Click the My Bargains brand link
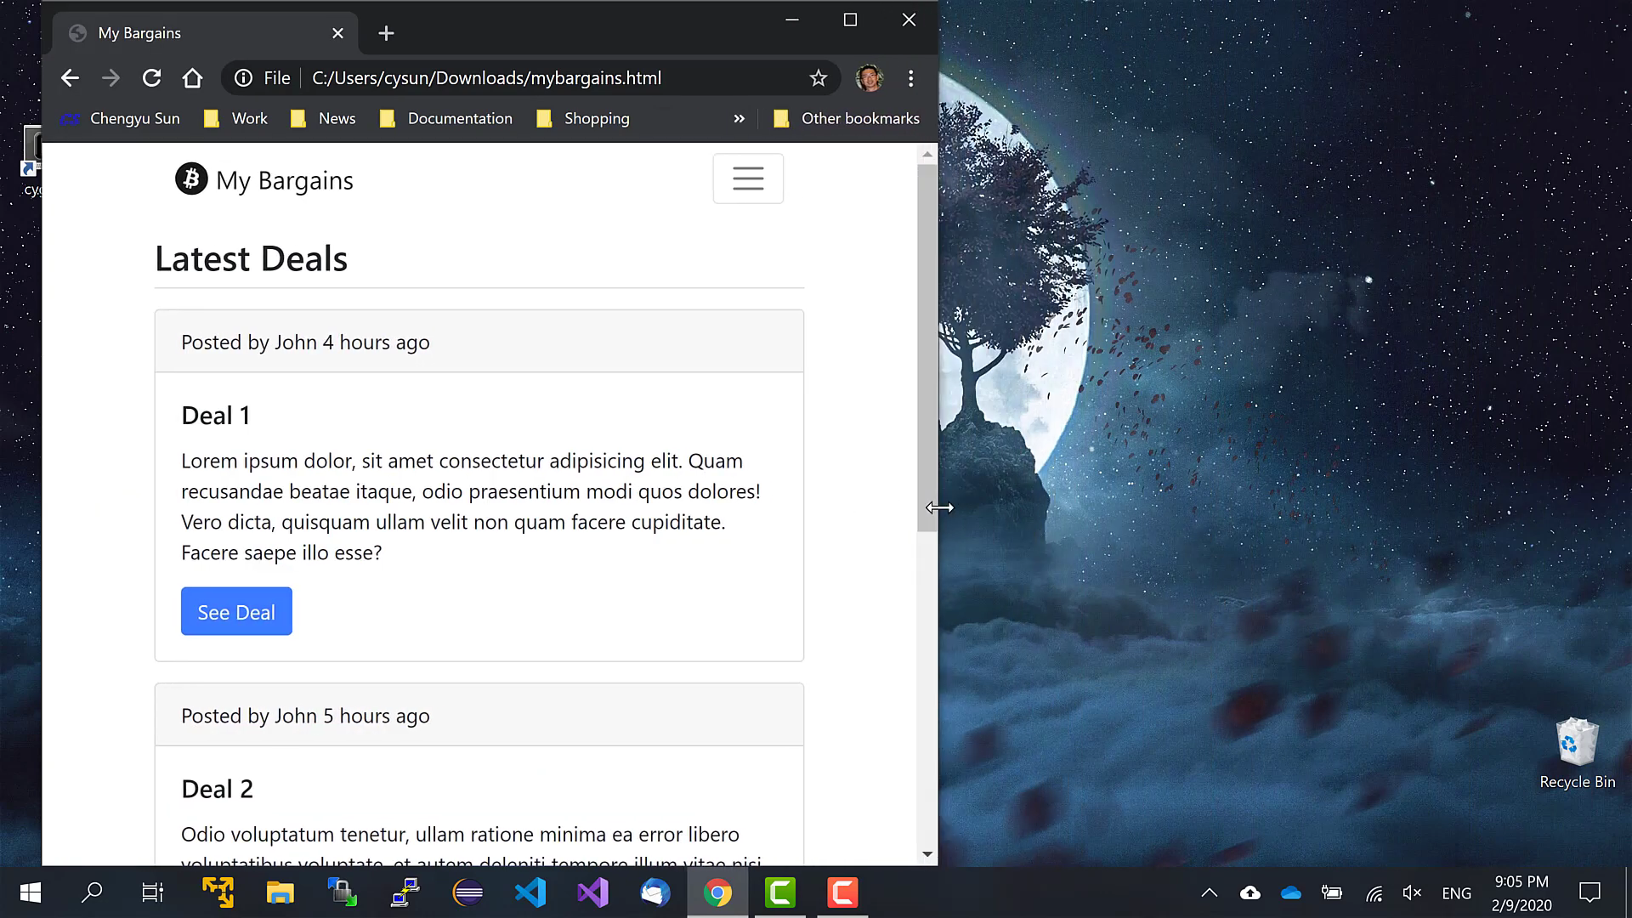Viewport: 1632px width, 918px height. (x=284, y=180)
